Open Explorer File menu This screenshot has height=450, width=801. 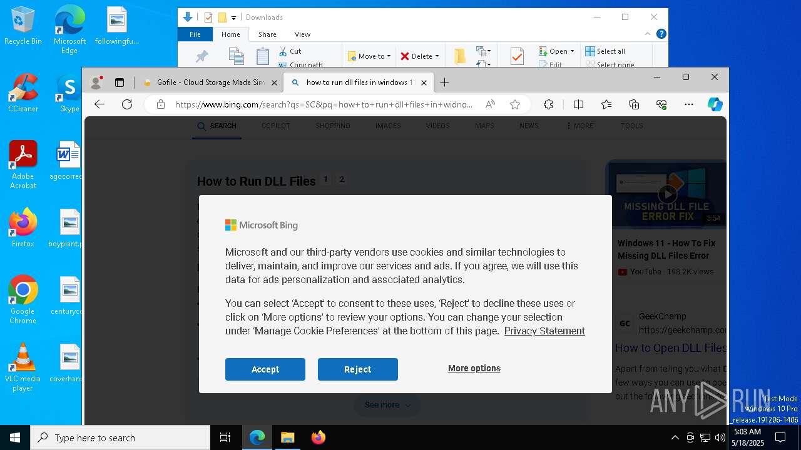pyautogui.click(x=195, y=34)
